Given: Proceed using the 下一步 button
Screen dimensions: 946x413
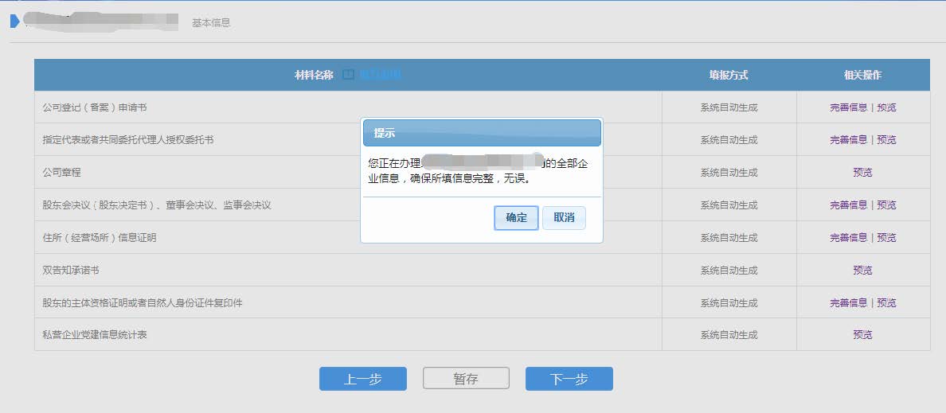Looking at the screenshot, I should (569, 379).
